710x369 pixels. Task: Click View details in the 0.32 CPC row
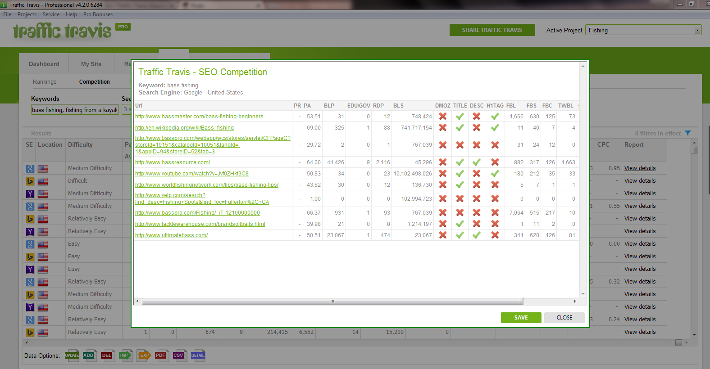[640, 282]
